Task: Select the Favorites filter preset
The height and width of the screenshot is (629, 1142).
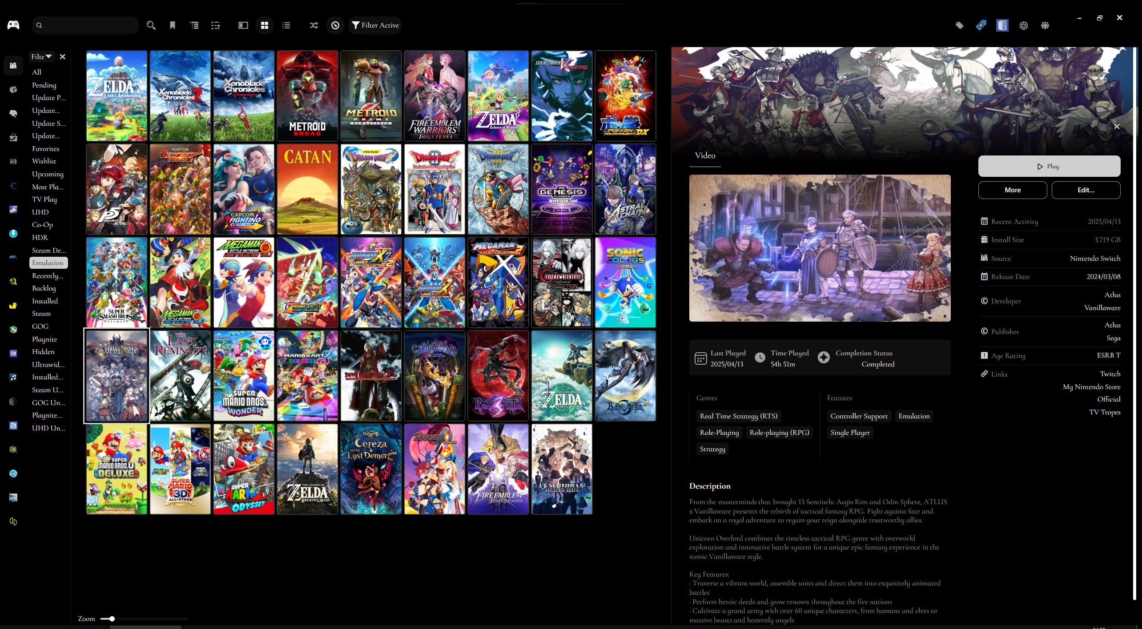Action: (x=45, y=148)
